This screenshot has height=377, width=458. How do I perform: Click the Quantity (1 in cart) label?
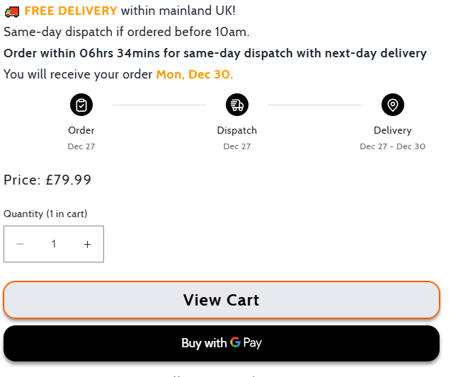[x=45, y=214]
